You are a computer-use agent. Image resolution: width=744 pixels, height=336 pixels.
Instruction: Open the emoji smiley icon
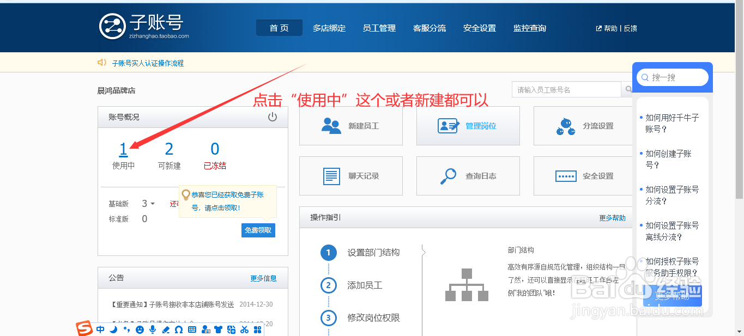point(140,329)
